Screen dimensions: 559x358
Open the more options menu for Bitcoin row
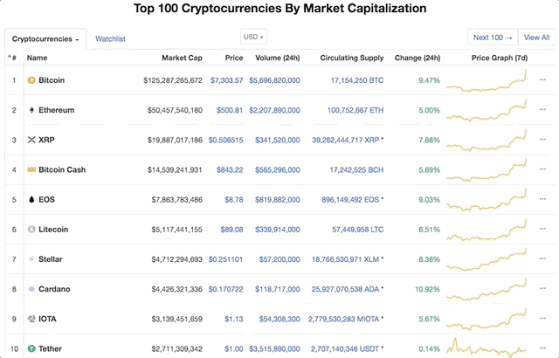coord(543,80)
